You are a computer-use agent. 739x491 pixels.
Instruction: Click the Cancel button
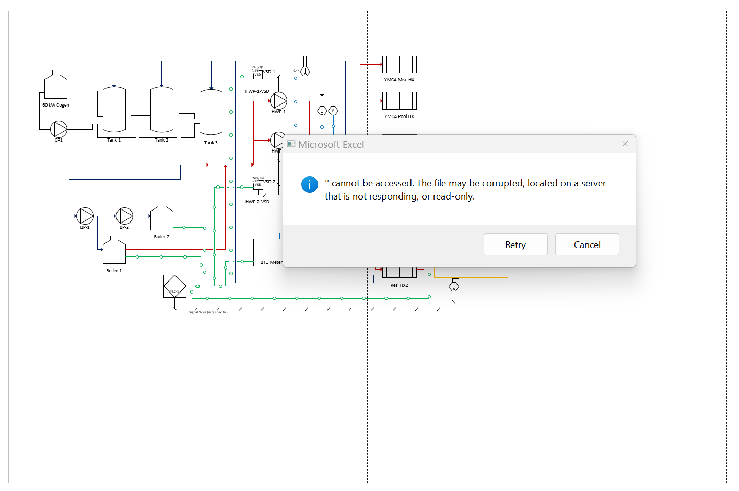[x=587, y=244]
